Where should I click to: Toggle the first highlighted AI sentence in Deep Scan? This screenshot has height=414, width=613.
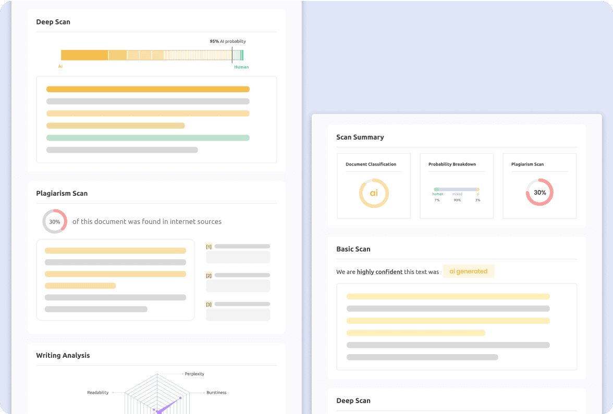[x=148, y=89]
